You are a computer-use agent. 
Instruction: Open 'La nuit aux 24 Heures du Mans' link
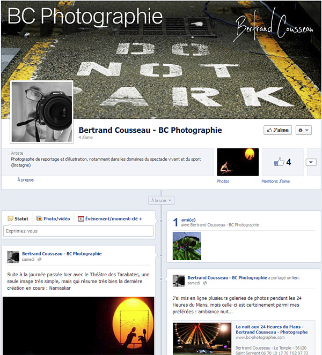coord(272,329)
